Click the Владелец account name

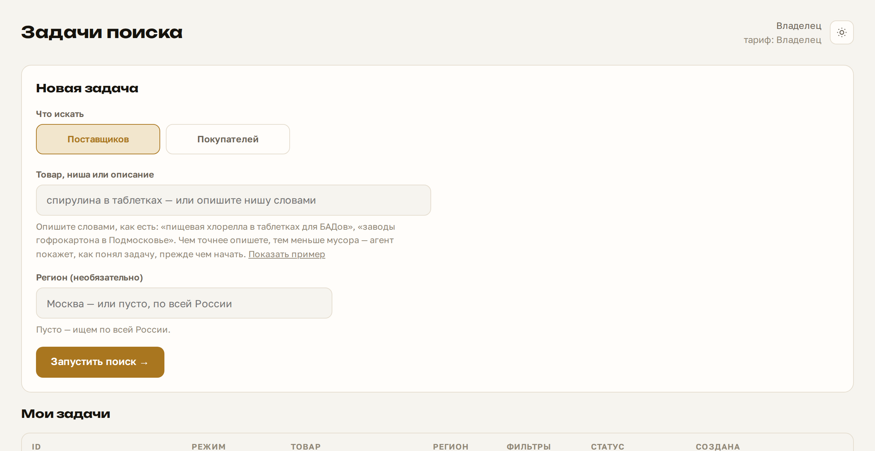[799, 26]
